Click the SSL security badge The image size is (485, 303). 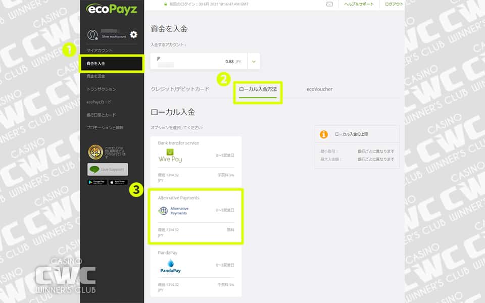95,152
